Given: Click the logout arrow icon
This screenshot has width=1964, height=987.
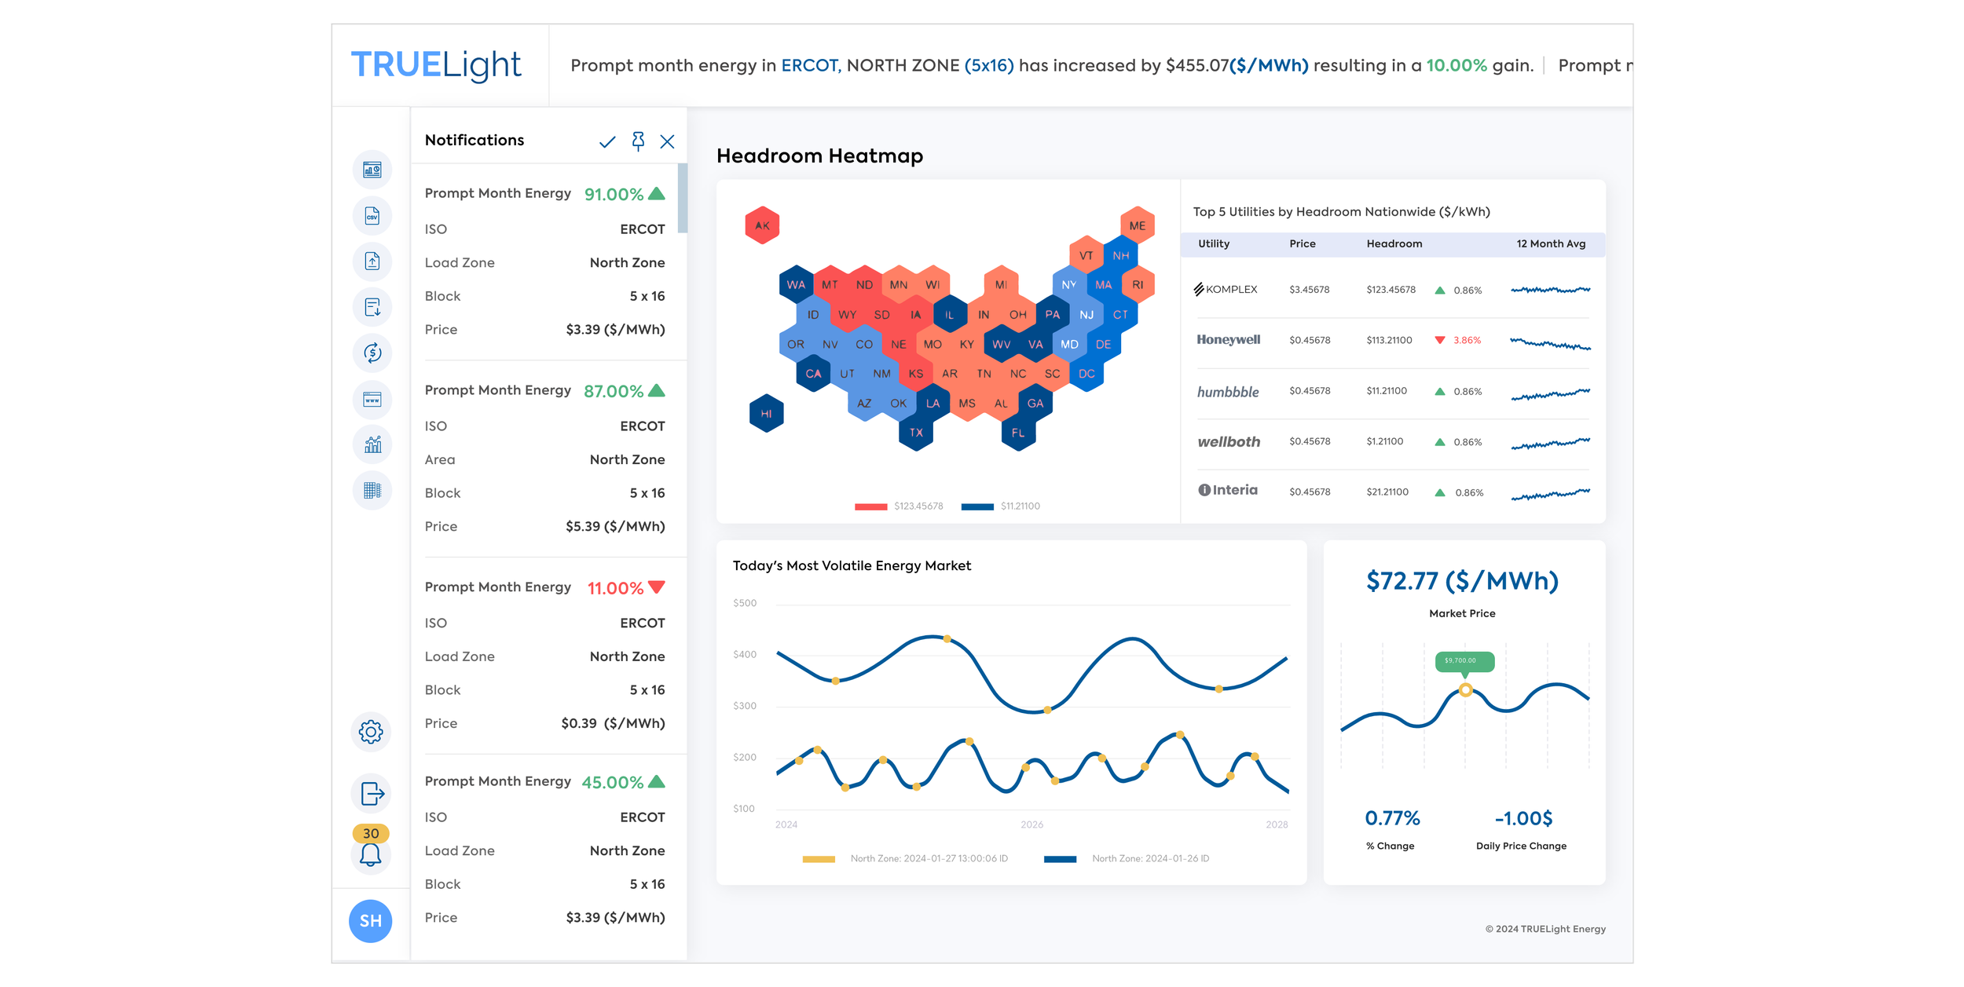Looking at the screenshot, I should (x=372, y=794).
